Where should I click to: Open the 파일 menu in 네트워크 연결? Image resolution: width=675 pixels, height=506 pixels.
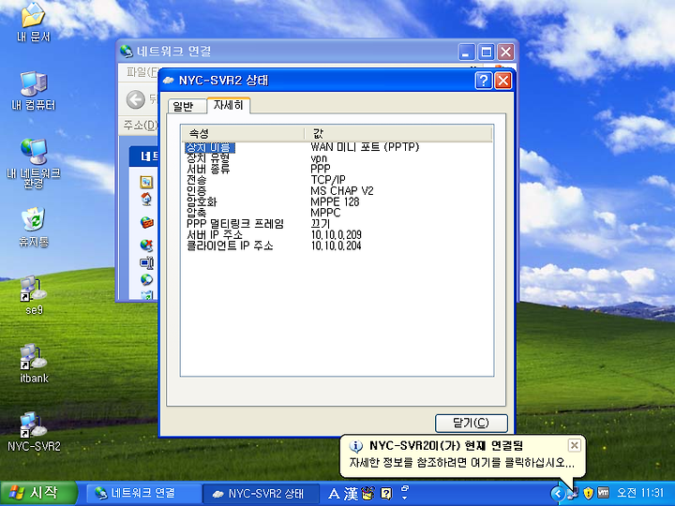(x=142, y=72)
